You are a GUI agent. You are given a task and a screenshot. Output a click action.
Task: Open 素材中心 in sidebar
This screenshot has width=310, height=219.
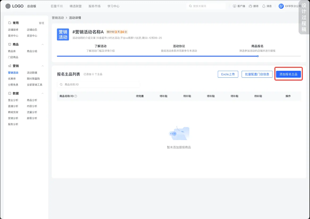(x=13, y=36)
